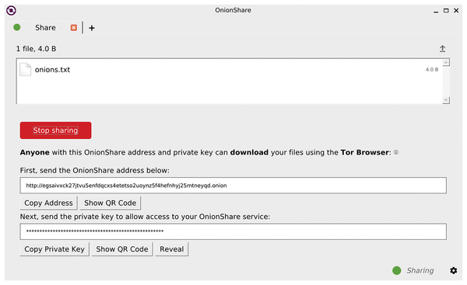The width and height of the screenshot is (467, 285).
Task: Click the green Sharing status indicator
Action: click(397, 270)
